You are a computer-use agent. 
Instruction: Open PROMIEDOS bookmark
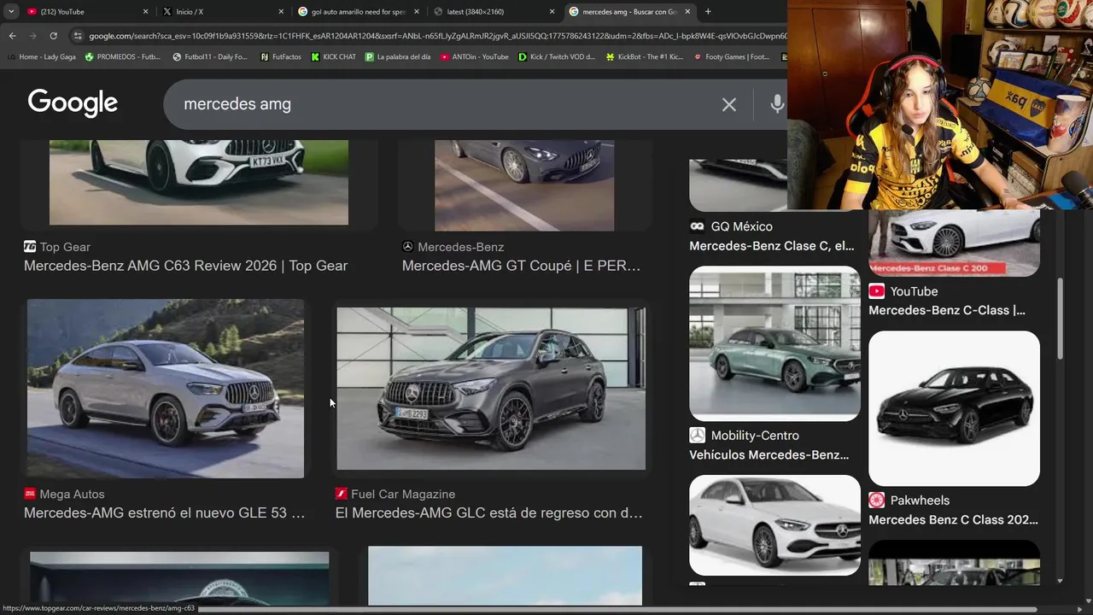122,57
